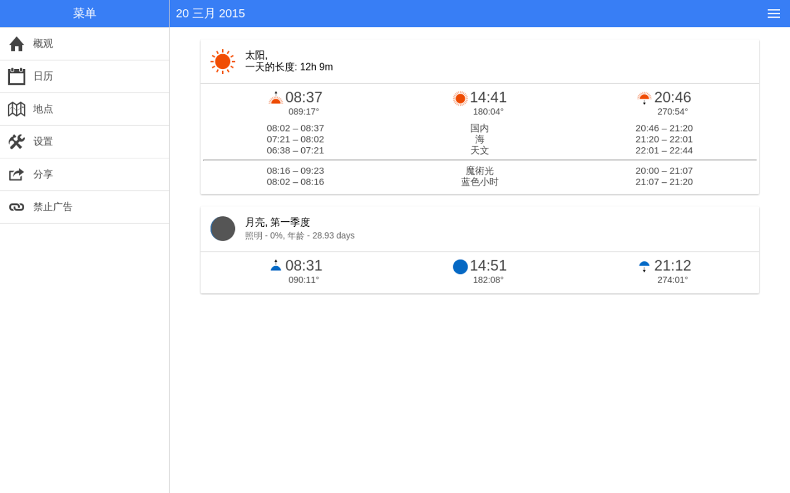Click the sunrise icon next to 08:37
This screenshot has width=790, height=493.
coord(275,98)
